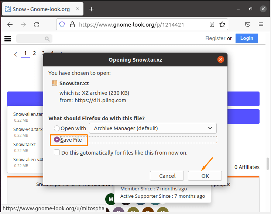The height and width of the screenshot is (214, 271).
Task: Go to pagination page 2
Action: [x=34, y=53]
